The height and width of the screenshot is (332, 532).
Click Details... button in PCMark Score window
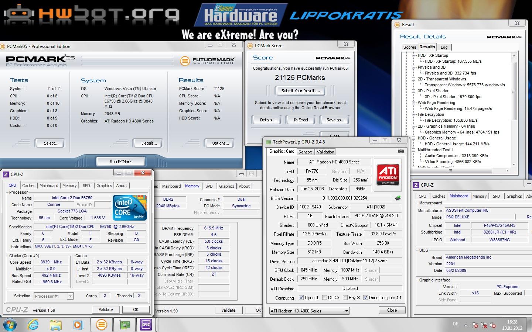[267, 120]
